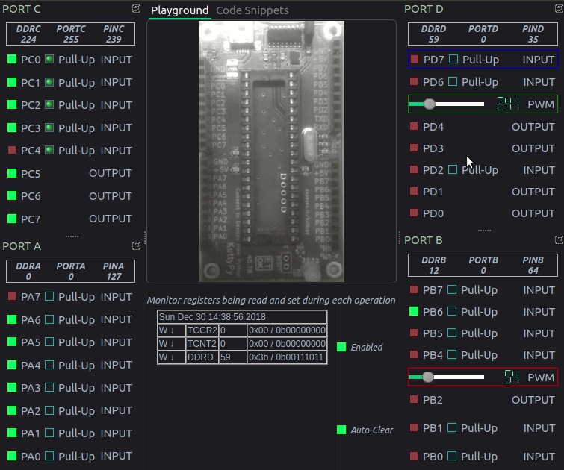Toggle the Auto-Clear option
The height and width of the screenshot is (470, 564).
click(x=341, y=430)
